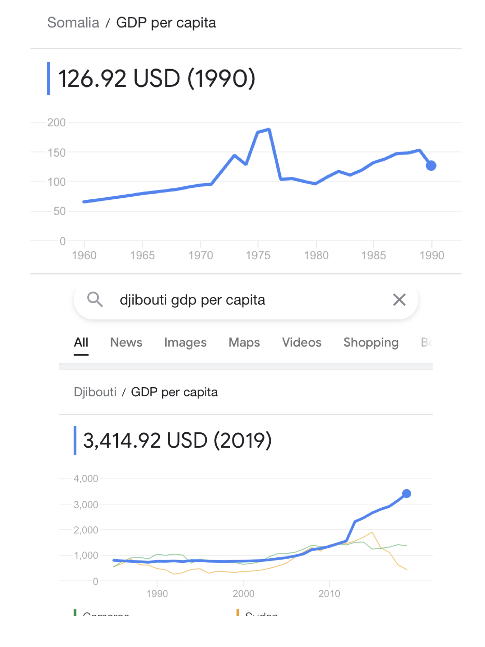Switch to the Images tab

(x=185, y=342)
